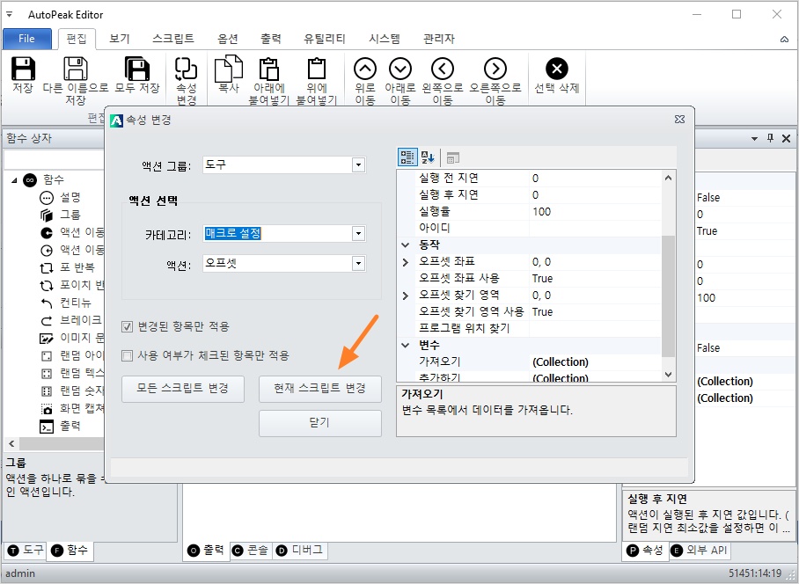
Task: Click the 왼쪽으로 이동 left-arrow icon
Action: pos(443,69)
